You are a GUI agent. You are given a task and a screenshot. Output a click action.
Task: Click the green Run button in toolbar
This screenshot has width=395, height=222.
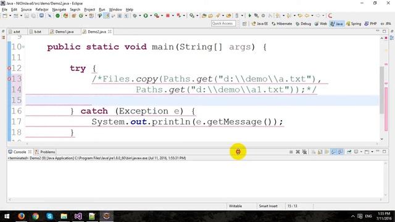[x=146, y=15]
